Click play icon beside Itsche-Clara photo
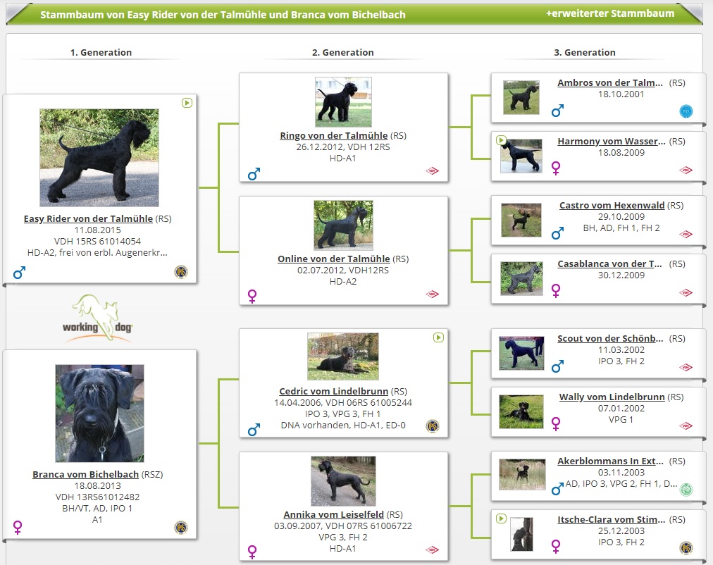713x565 pixels. (x=501, y=519)
